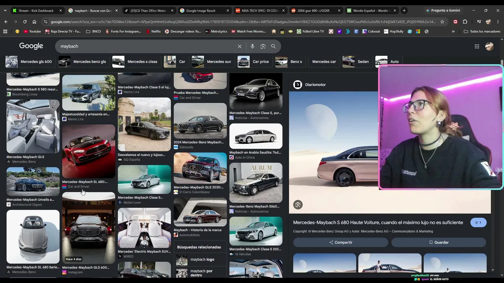504x283 pixels.
Task: Open the Microsoft bookmark icon
Action: (x=418, y=31)
